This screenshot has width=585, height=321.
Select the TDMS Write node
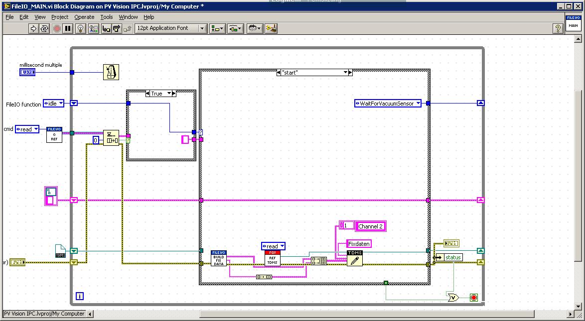354,258
